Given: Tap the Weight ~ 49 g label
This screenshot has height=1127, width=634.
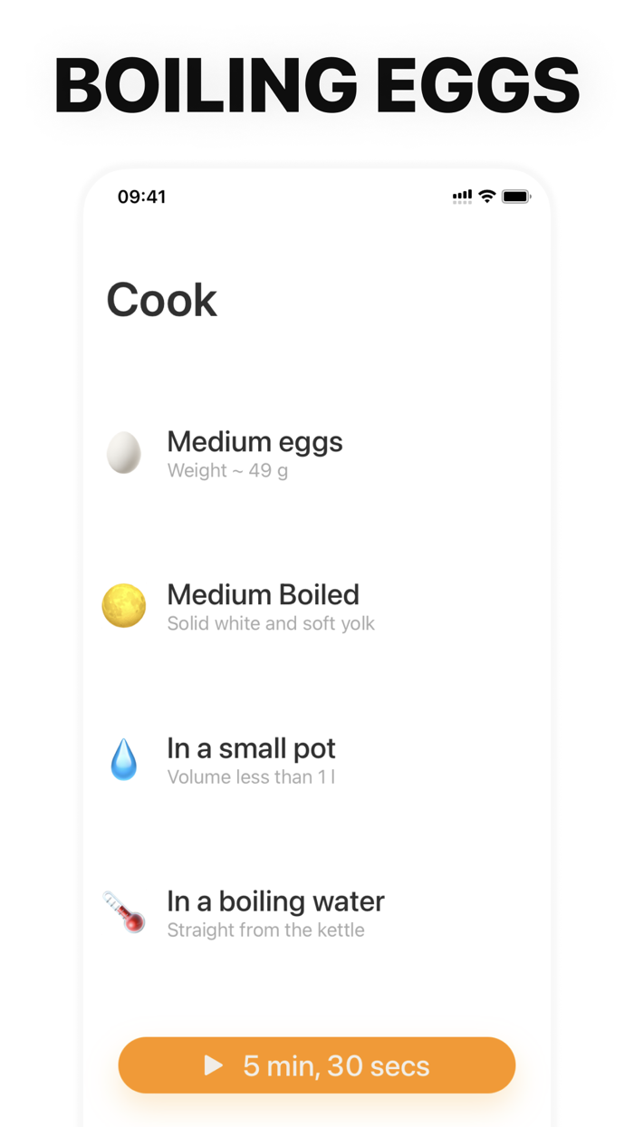Looking at the screenshot, I should pyautogui.click(x=227, y=470).
